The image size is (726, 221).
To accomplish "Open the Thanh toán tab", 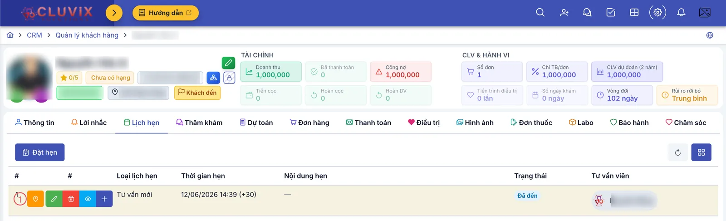I will [368, 123].
